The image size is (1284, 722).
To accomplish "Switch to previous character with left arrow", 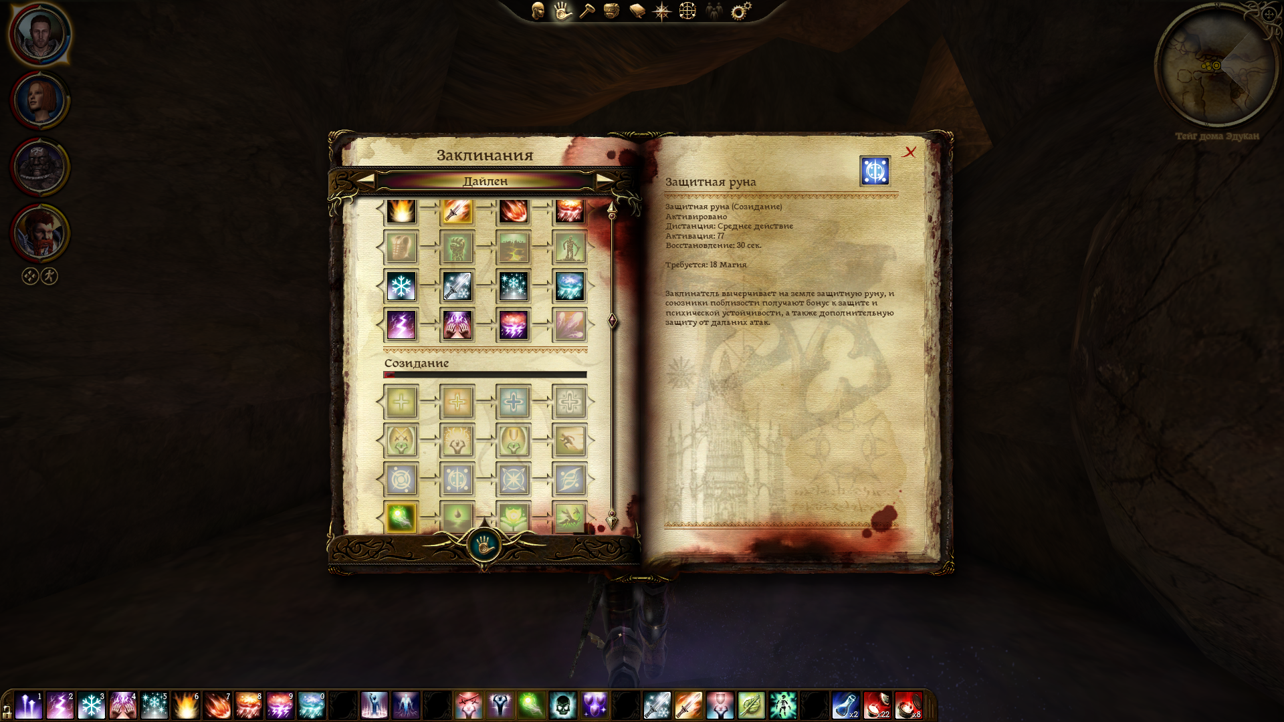I will [365, 180].
